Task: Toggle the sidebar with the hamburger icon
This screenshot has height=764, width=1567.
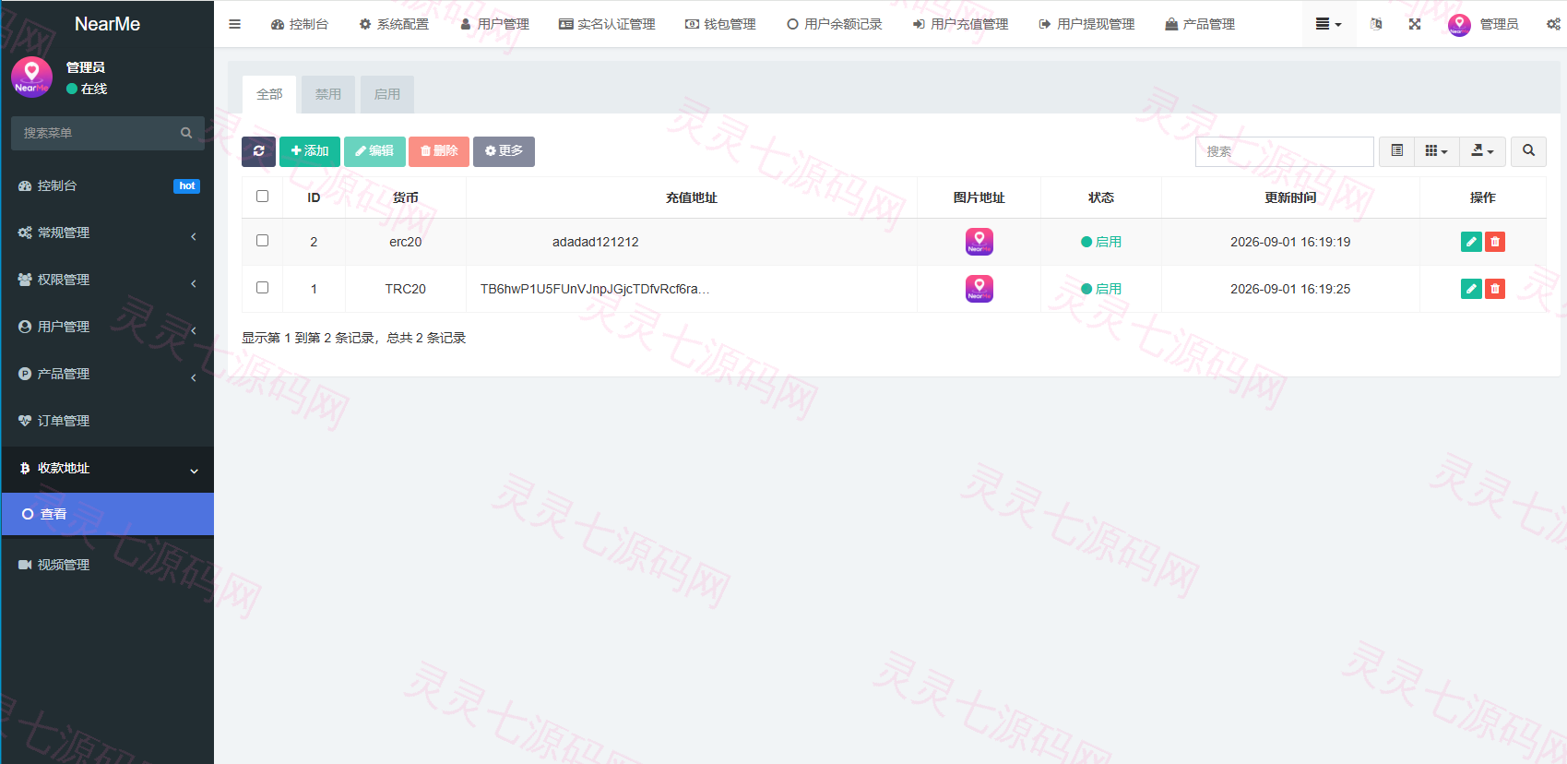Action: tap(235, 24)
